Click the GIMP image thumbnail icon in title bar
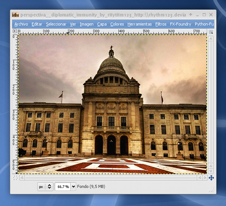The image size is (226, 206). 15,15
